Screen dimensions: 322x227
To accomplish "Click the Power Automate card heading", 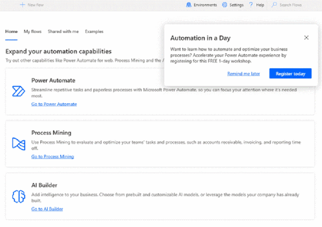I will (53, 80).
